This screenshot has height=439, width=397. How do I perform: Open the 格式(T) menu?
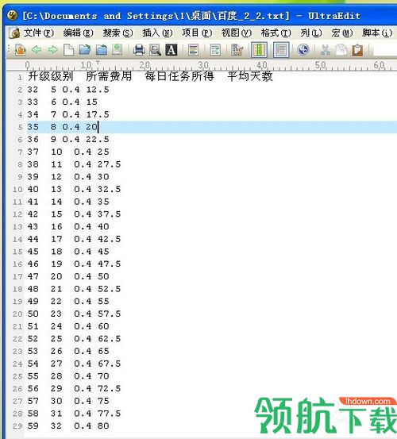coord(276,33)
